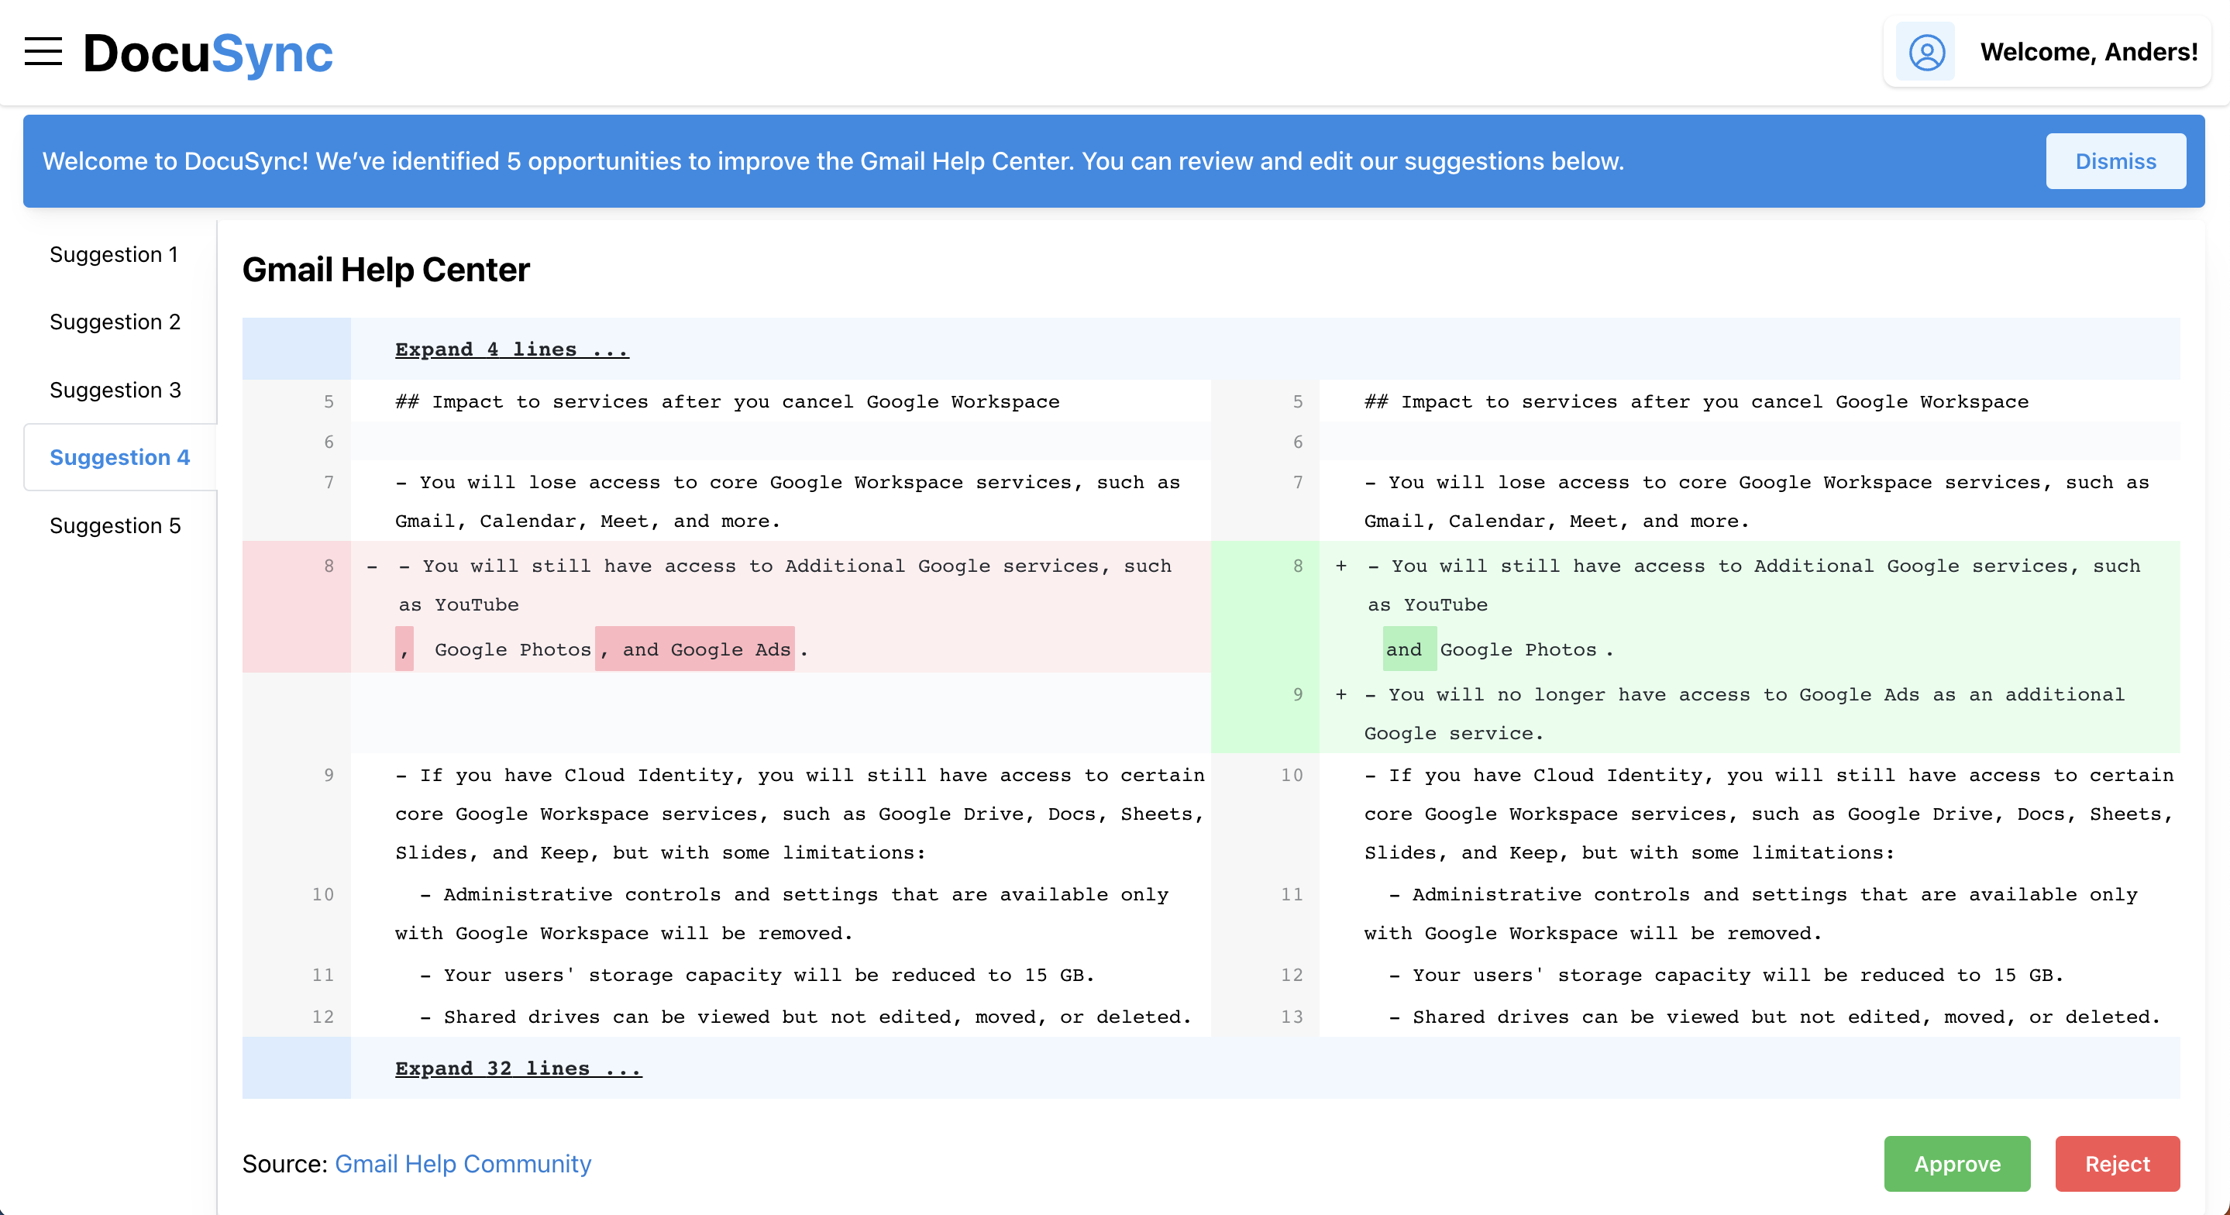Viewport: 2230px width, 1215px height.
Task: Click the welcome banner message text
Action: point(834,161)
